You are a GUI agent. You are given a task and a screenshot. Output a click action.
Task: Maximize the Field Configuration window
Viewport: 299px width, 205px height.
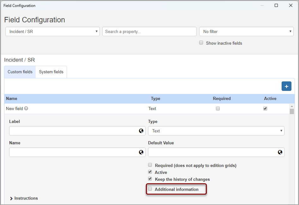pos(276,5)
